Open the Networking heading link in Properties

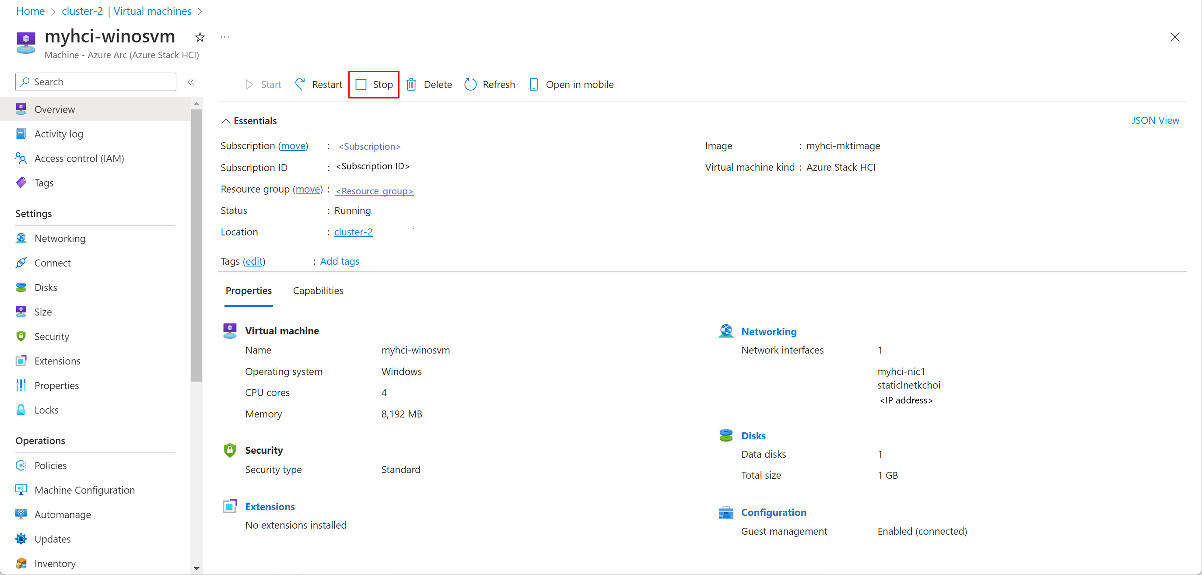[x=768, y=332]
